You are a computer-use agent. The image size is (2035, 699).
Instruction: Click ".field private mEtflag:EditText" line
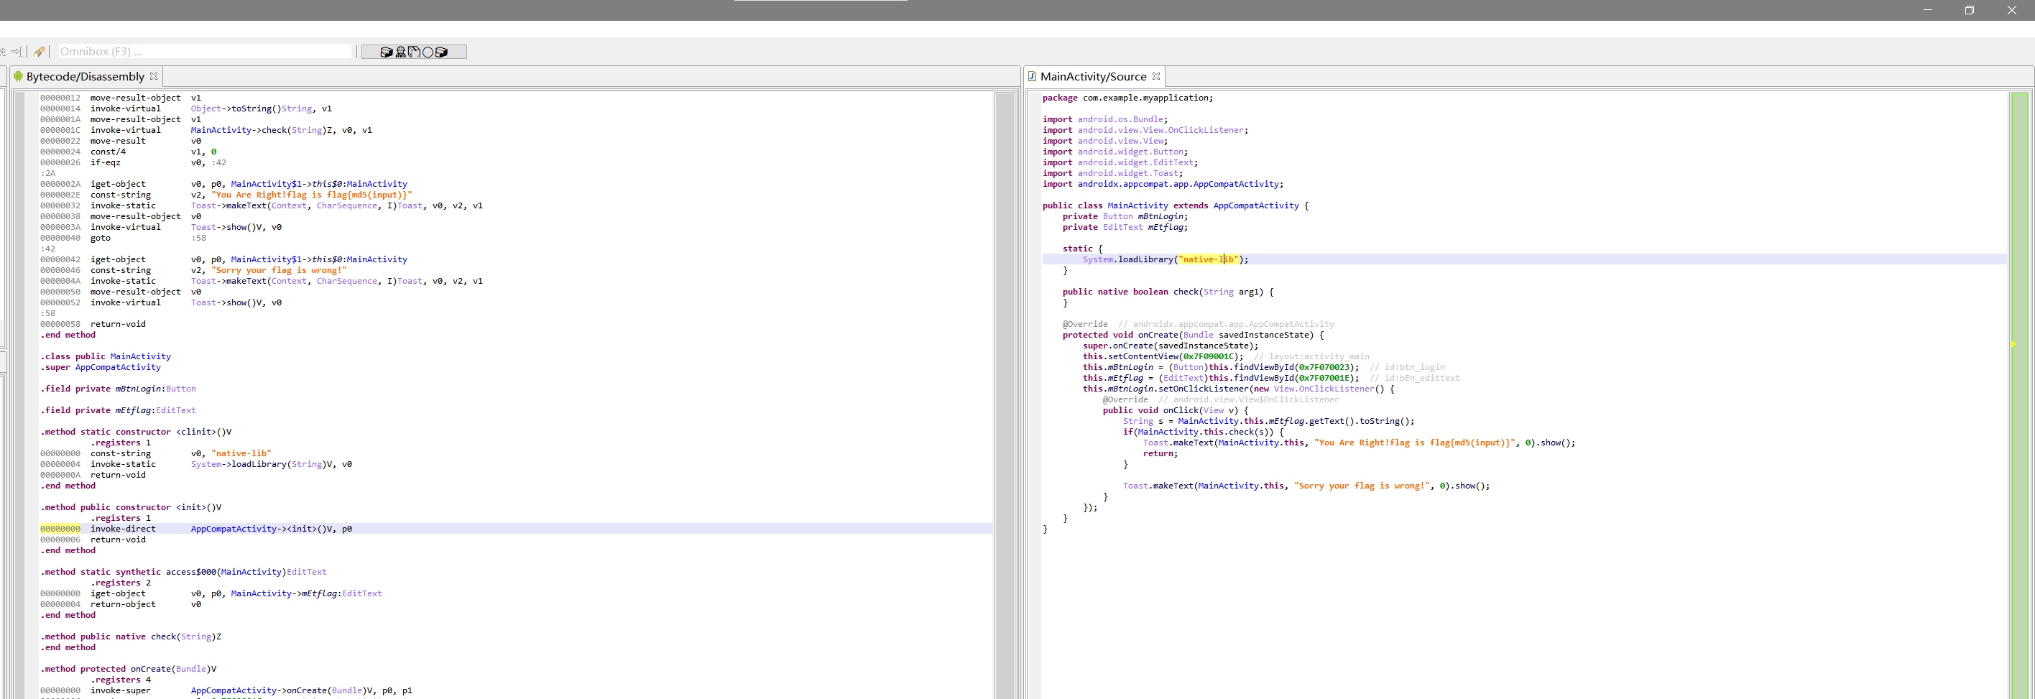click(x=119, y=410)
